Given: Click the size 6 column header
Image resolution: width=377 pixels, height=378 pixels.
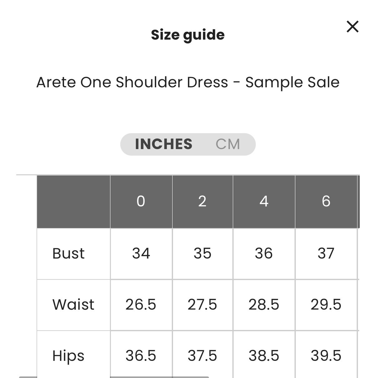Looking at the screenshot, I should pyautogui.click(x=326, y=201).
